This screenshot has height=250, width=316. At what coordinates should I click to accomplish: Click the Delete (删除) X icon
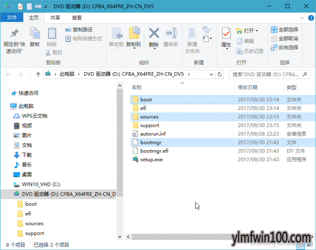(x=154, y=33)
